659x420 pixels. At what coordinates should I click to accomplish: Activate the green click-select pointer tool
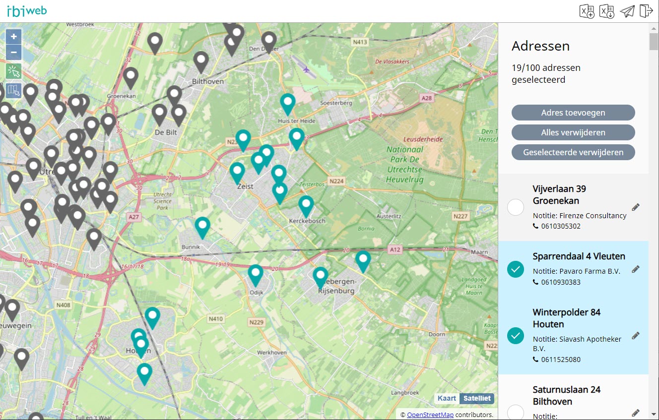13,71
